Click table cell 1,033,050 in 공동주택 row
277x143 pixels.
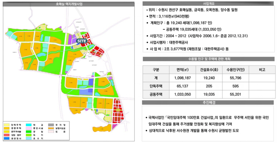(182, 94)
